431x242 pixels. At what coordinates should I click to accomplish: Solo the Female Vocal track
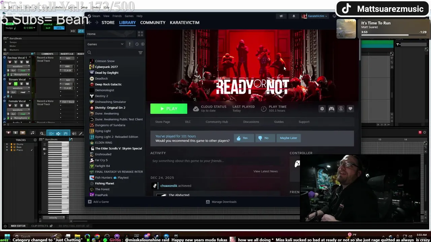tap(21, 105)
